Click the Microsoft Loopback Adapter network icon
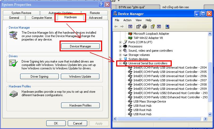Screen dimensions: 214x129 click(130, 34)
